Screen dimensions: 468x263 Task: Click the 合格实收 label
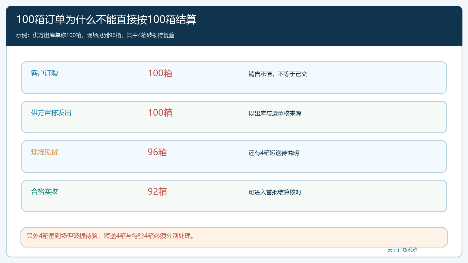(44, 191)
